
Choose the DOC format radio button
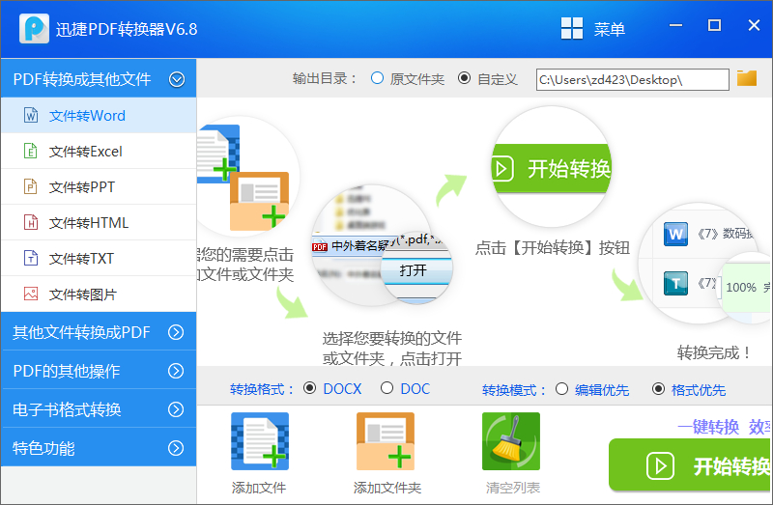387,388
